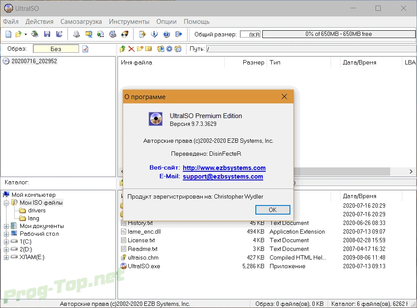Expand the Мои документы tree node
The height and width of the screenshot is (308, 417).
pyautogui.click(x=6, y=226)
